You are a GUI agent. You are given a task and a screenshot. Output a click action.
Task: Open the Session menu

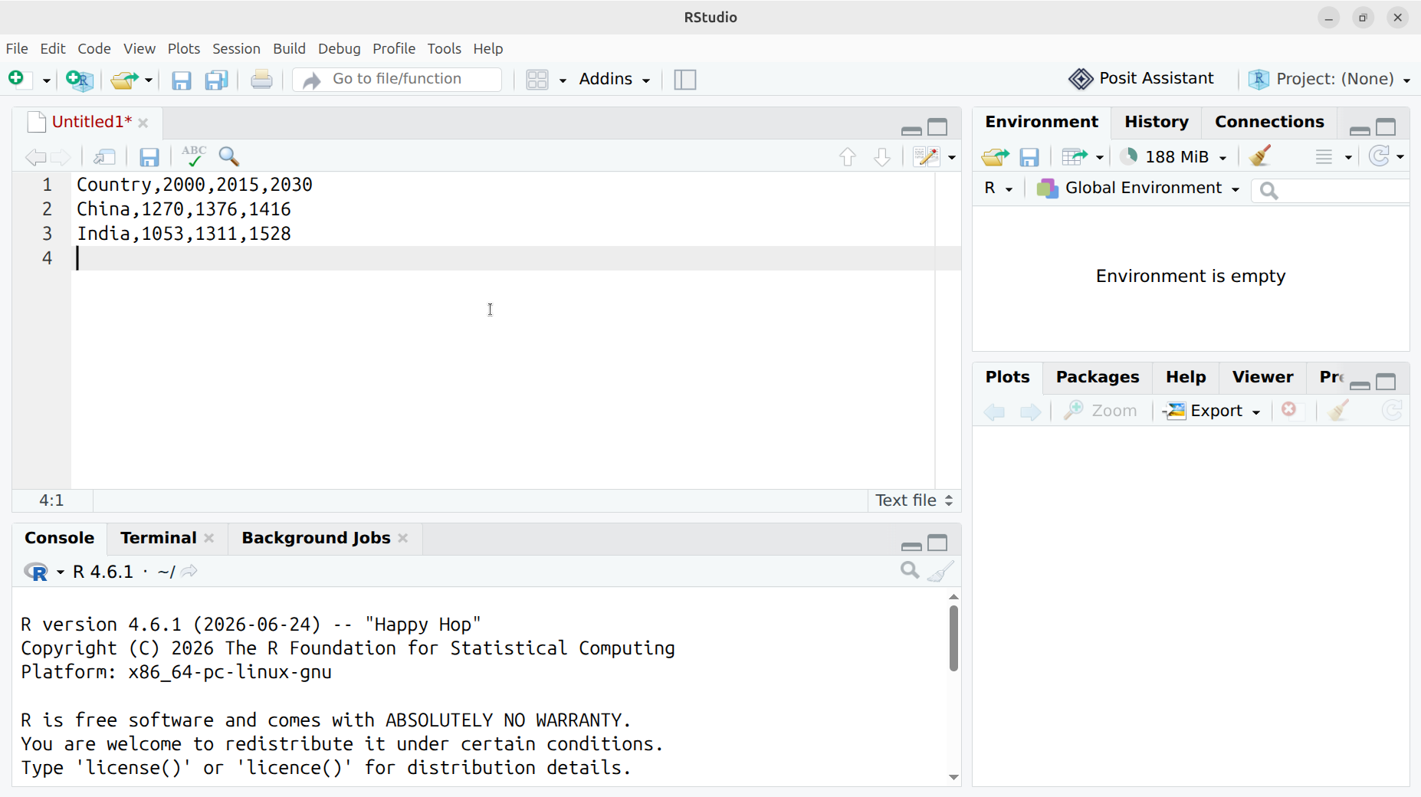[236, 48]
